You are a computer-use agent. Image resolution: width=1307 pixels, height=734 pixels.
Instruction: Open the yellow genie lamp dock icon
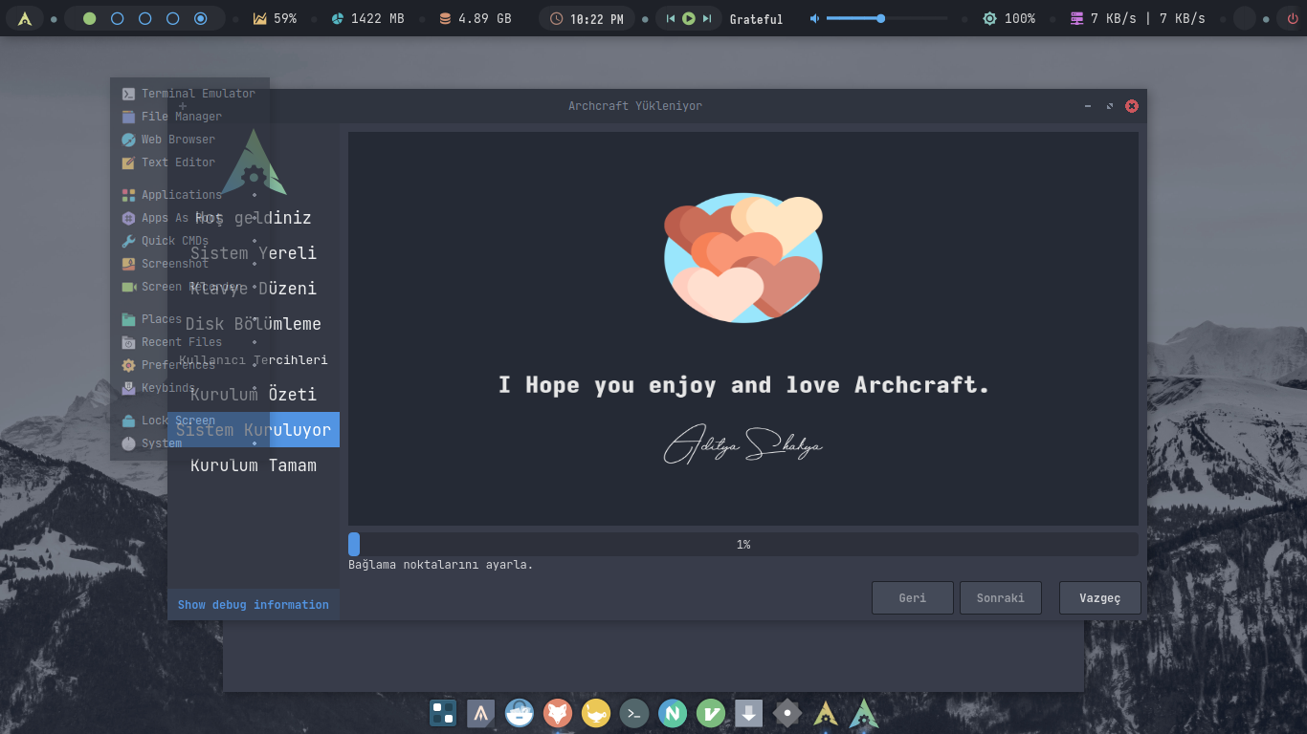(596, 713)
